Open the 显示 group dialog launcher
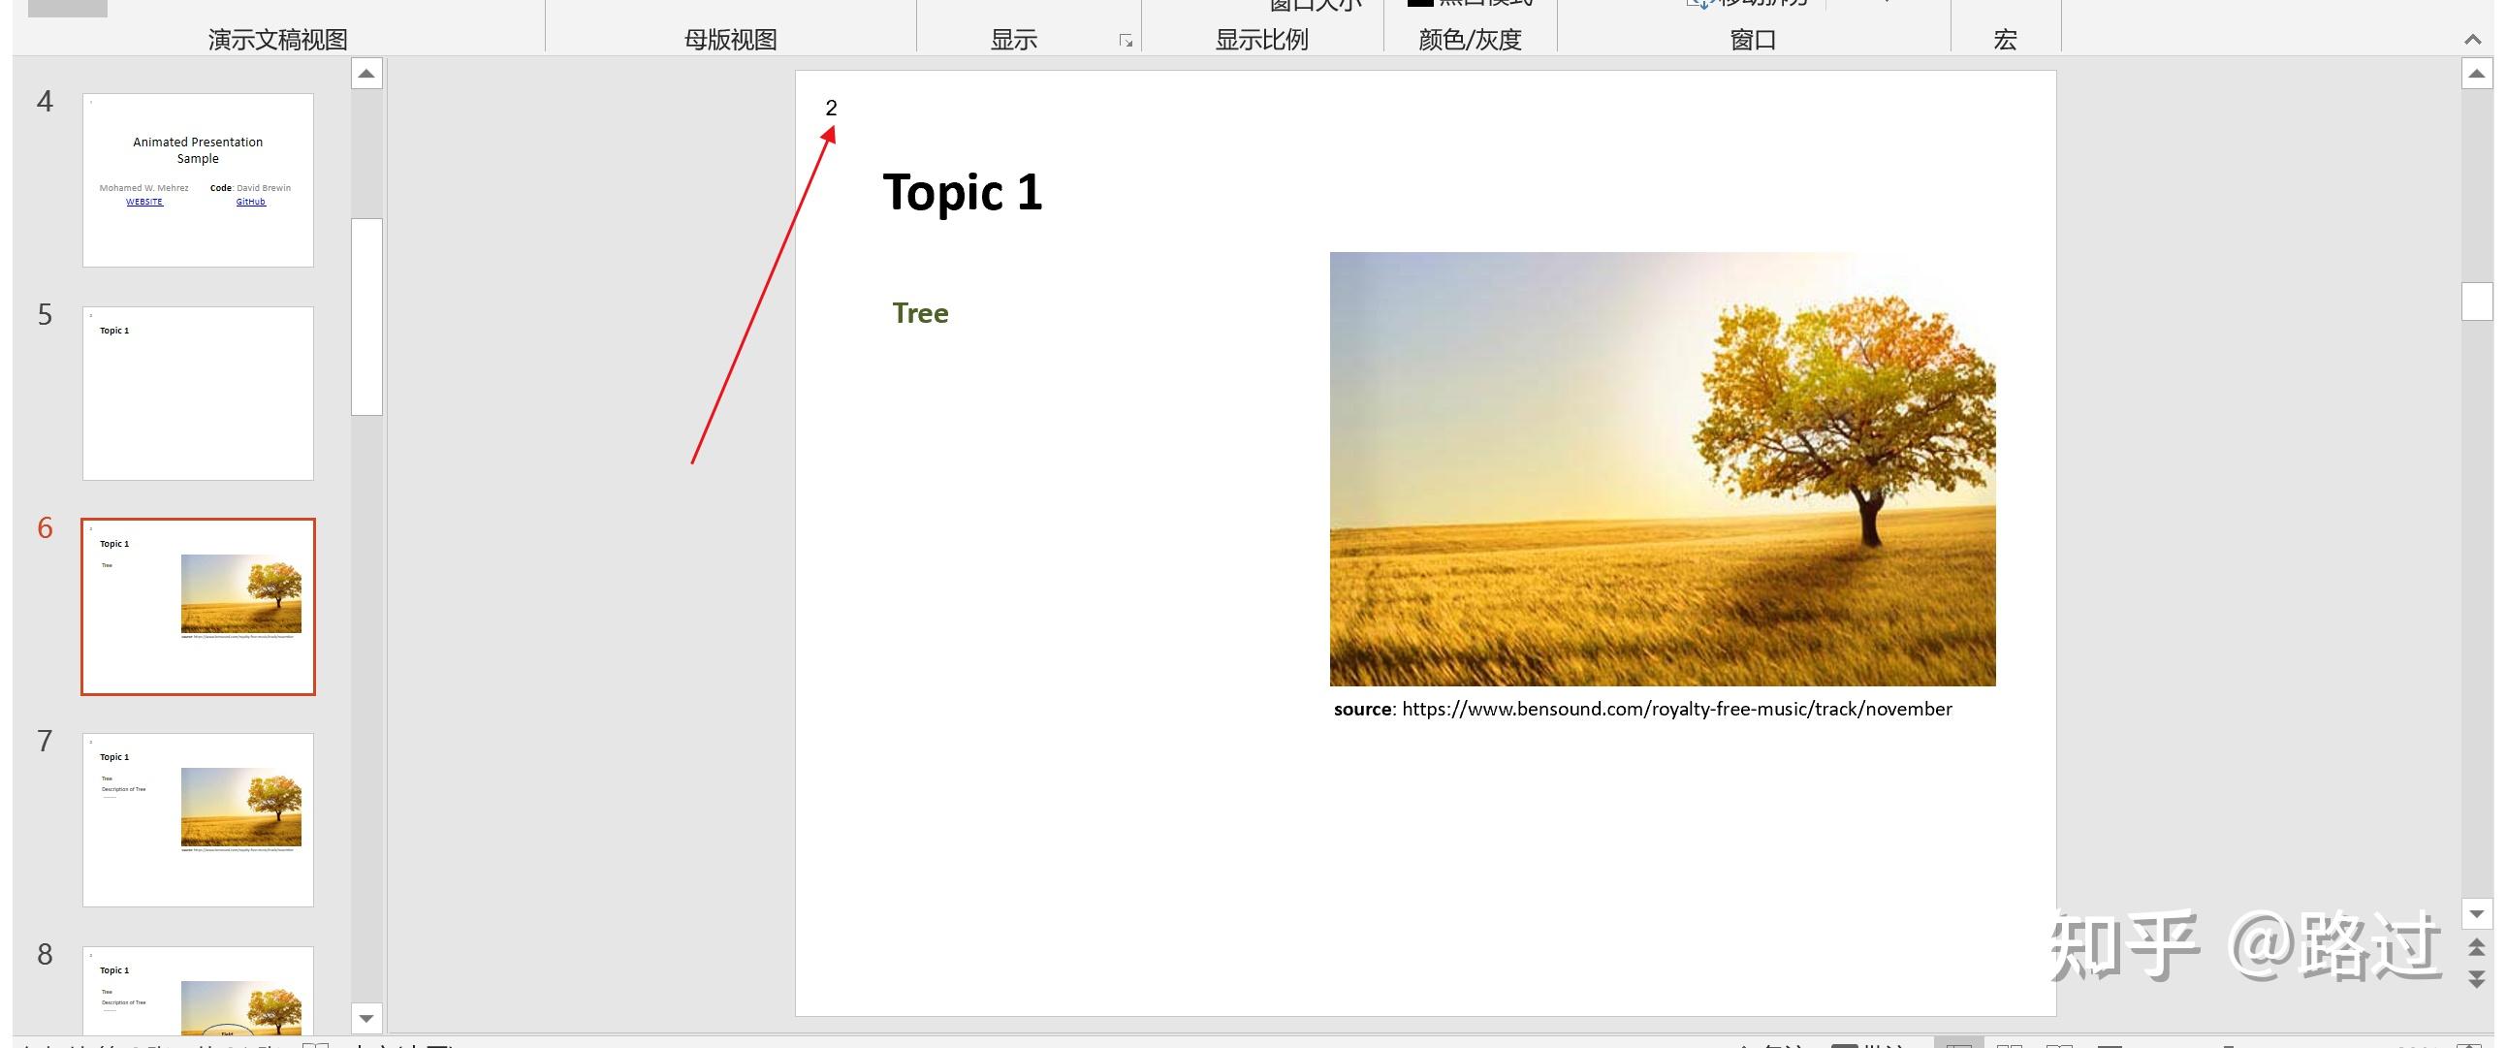The height and width of the screenshot is (1048, 2507). (1126, 40)
